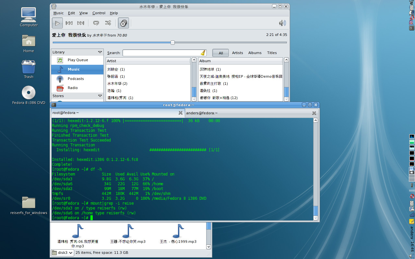Open Podcasts source icon in sidebar
415x259 pixels.
(60, 79)
